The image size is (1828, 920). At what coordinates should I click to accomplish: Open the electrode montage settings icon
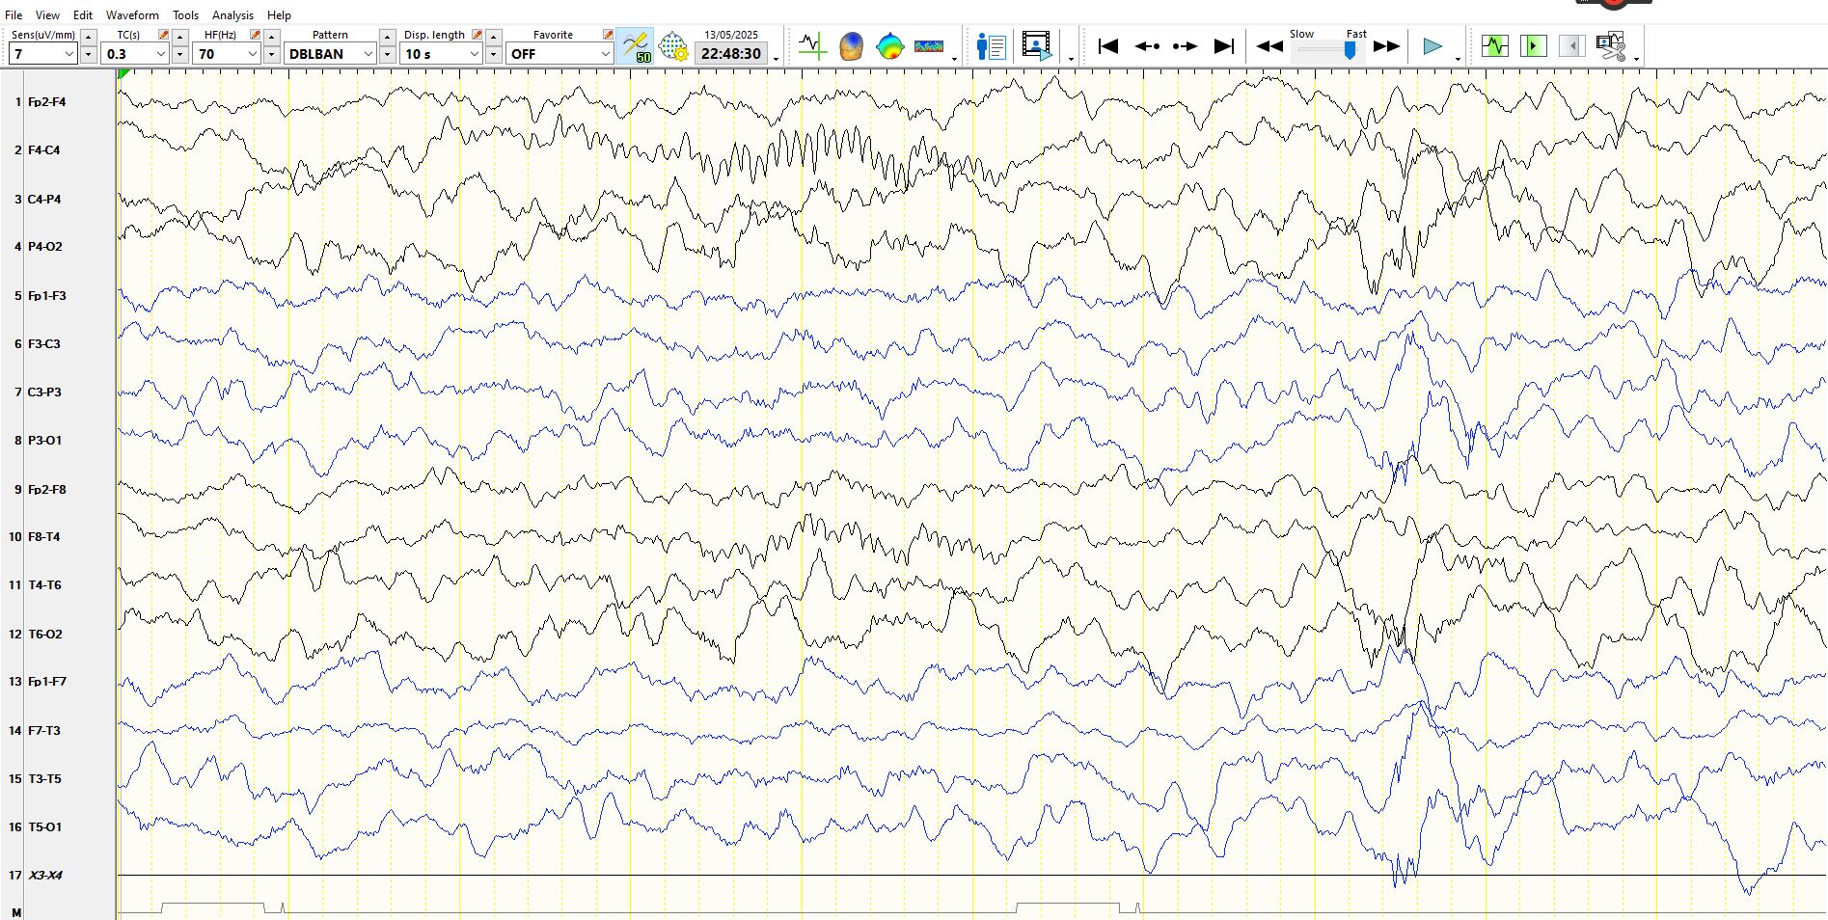pos(673,46)
